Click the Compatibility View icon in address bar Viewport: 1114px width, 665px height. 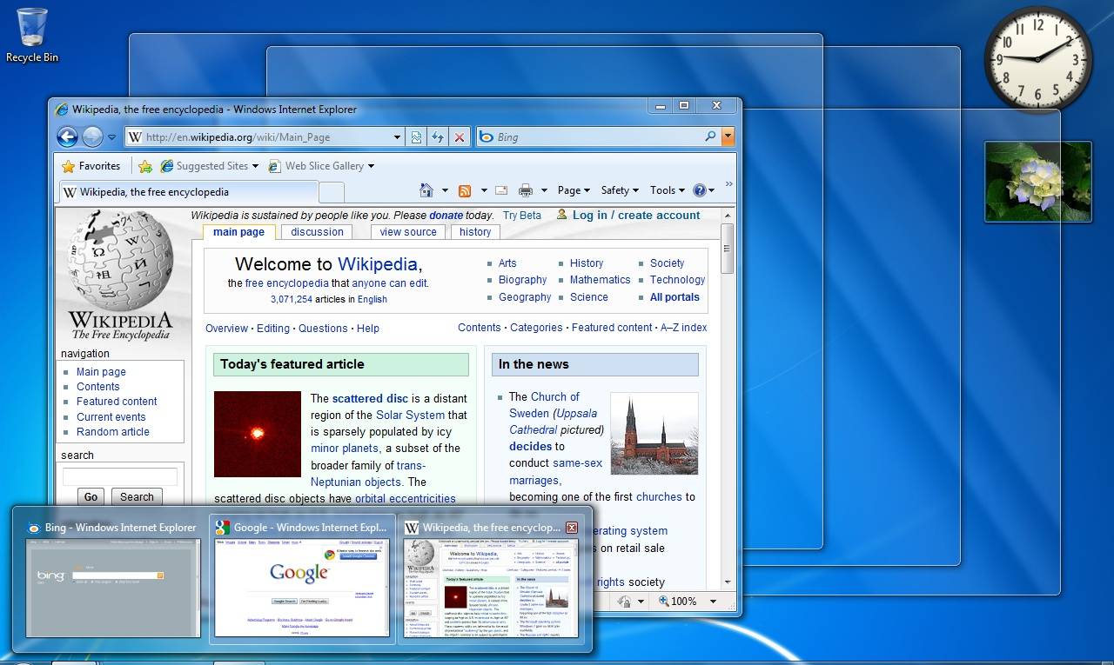tap(416, 136)
